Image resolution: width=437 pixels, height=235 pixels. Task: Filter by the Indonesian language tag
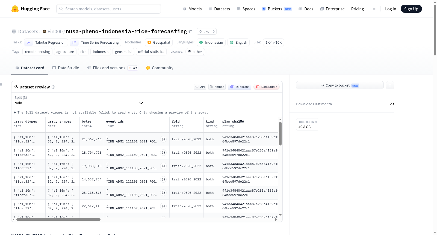point(211,42)
